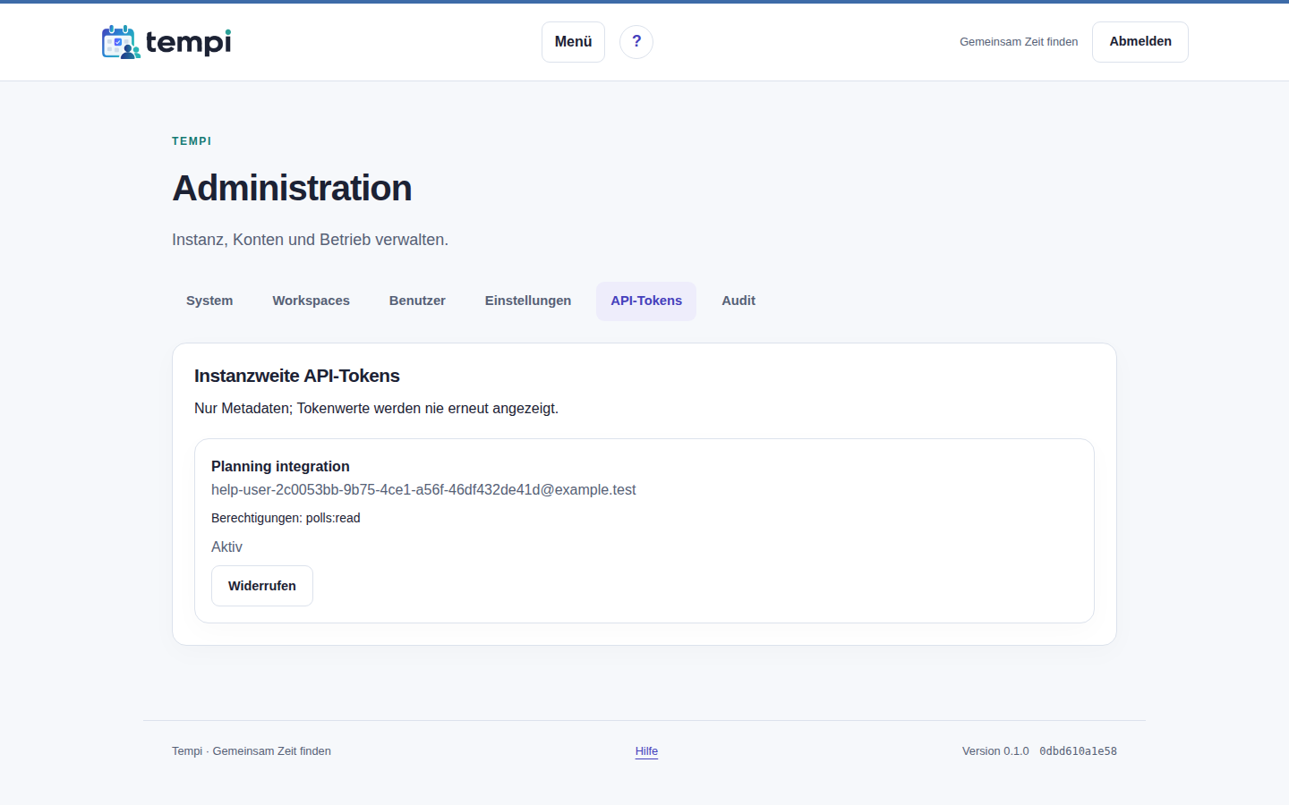1289x805 pixels.
Task: Click the help-user email address text
Action: pyautogui.click(x=423, y=490)
